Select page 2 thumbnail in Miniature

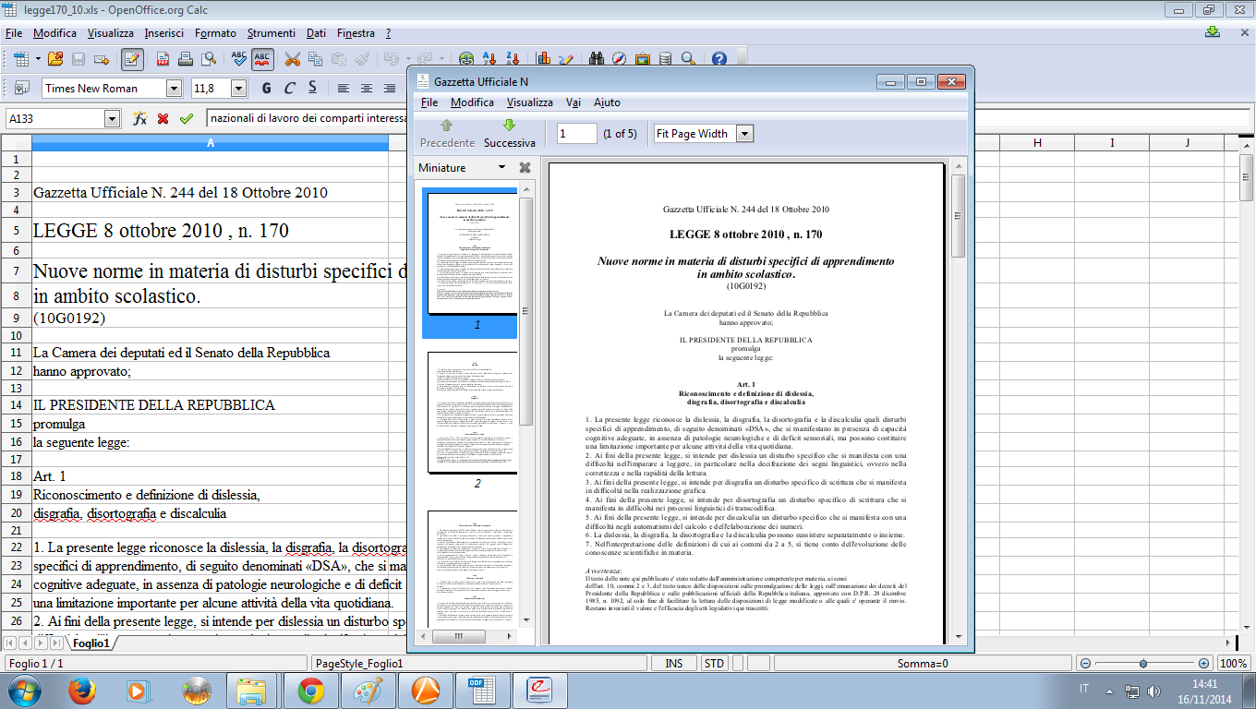472,414
